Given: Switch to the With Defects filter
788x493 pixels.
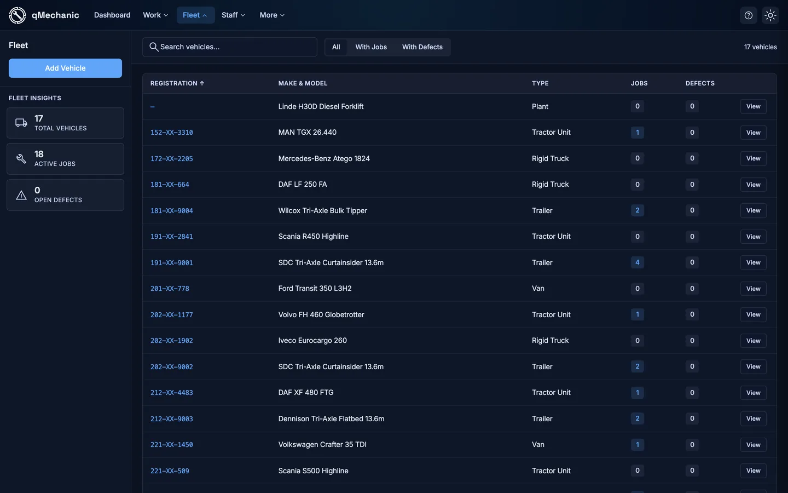Looking at the screenshot, I should click(x=422, y=47).
